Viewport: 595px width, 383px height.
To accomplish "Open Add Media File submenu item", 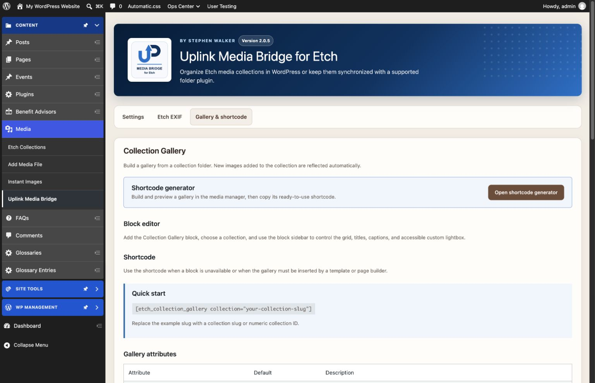I will click(53, 164).
